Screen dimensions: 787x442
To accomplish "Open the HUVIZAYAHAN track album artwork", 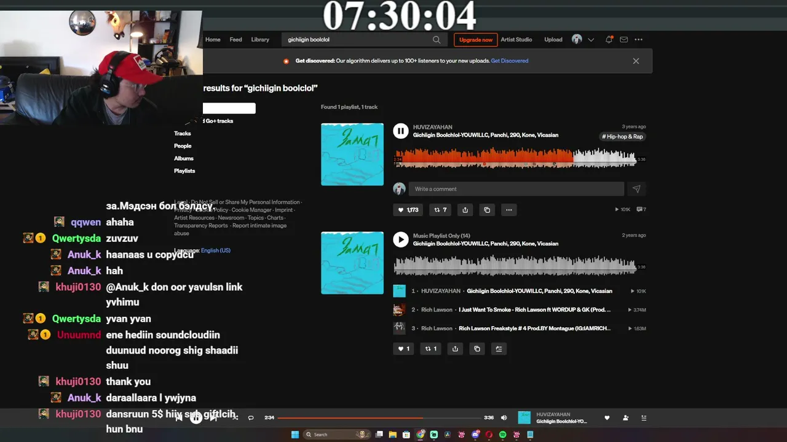I will pos(352,154).
